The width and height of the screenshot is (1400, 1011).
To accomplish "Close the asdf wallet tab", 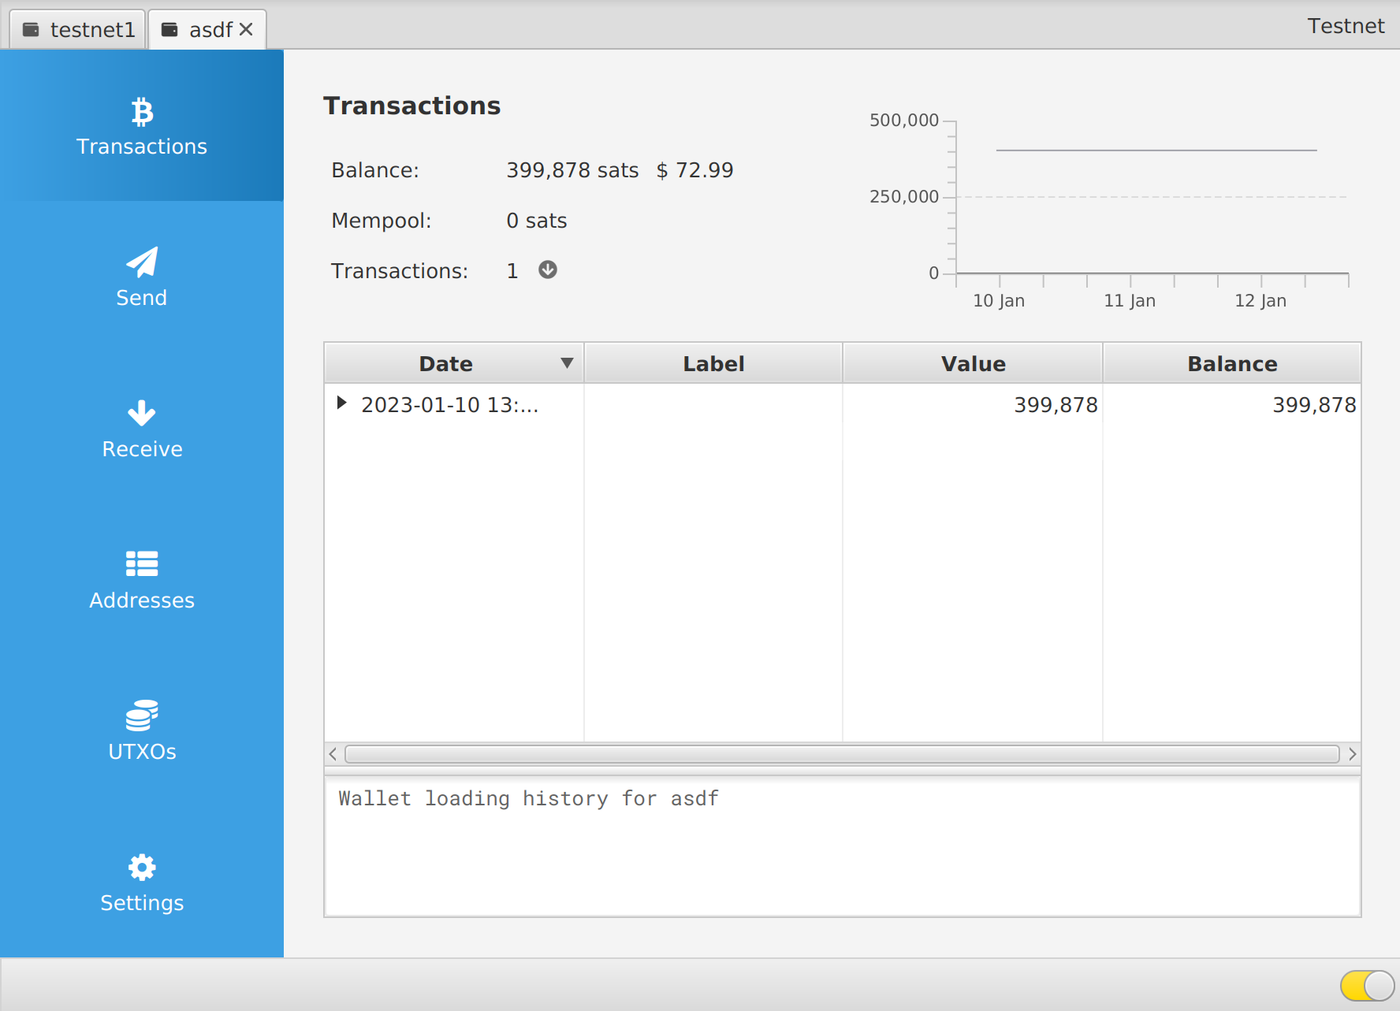I will click(x=246, y=29).
